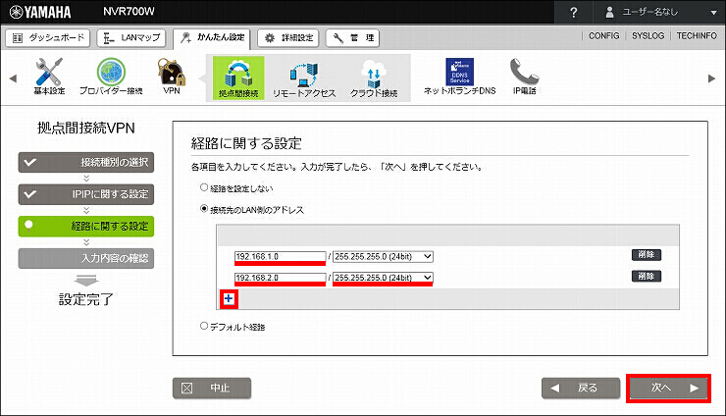The image size is (726, 416).
Task: Open the リモートアクセス icon
Action: coord(304,79)
